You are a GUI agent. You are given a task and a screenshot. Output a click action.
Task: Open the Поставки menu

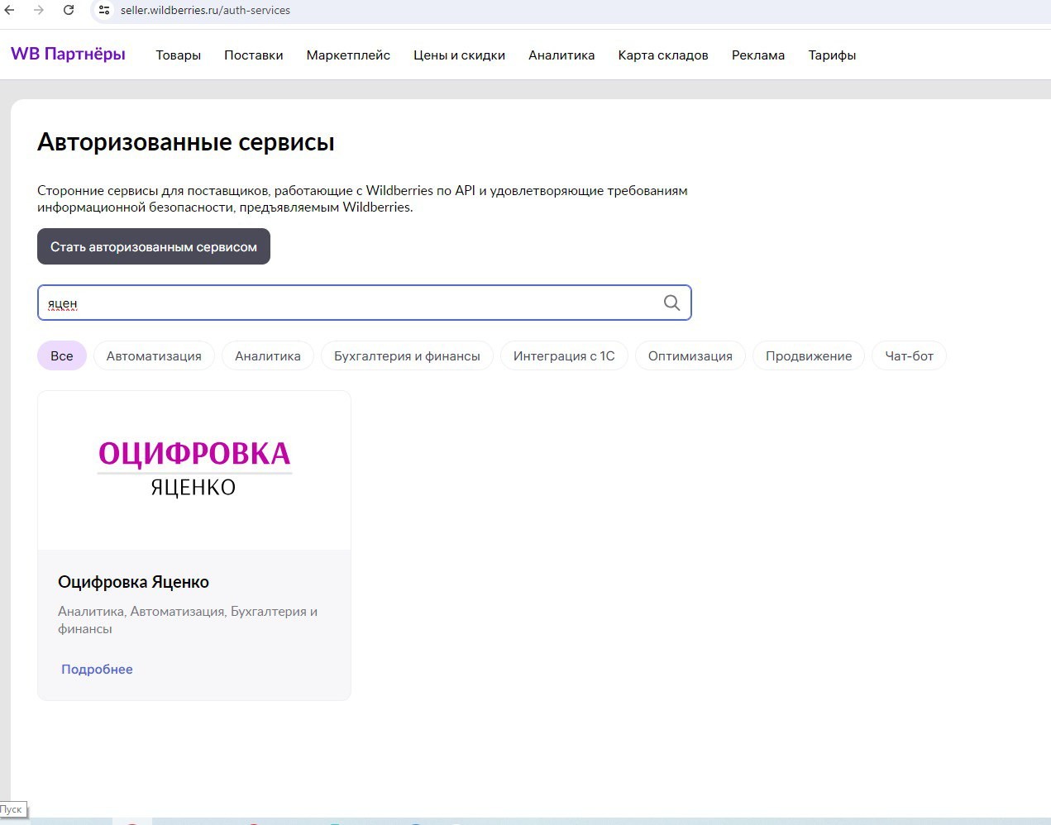coord(254,55)
